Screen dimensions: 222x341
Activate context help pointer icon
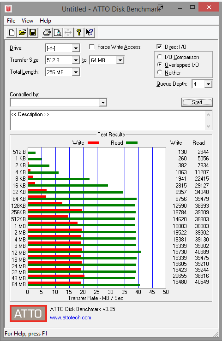(90, 33)
